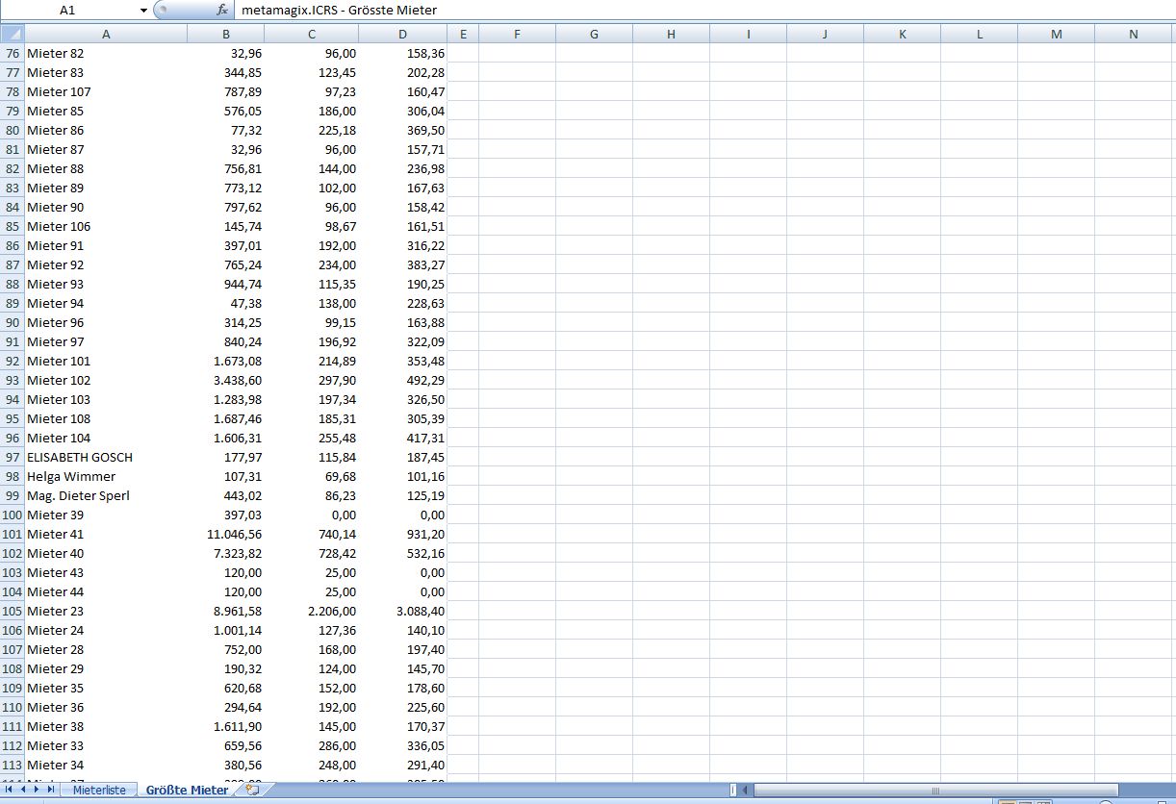Click the Name Box showing A1

tap(67, 10)
